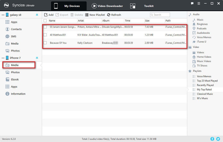Viewport: 223px width, 142px height.
Task: Open Ebook under iPhone 7
Action: click(12, 79)
